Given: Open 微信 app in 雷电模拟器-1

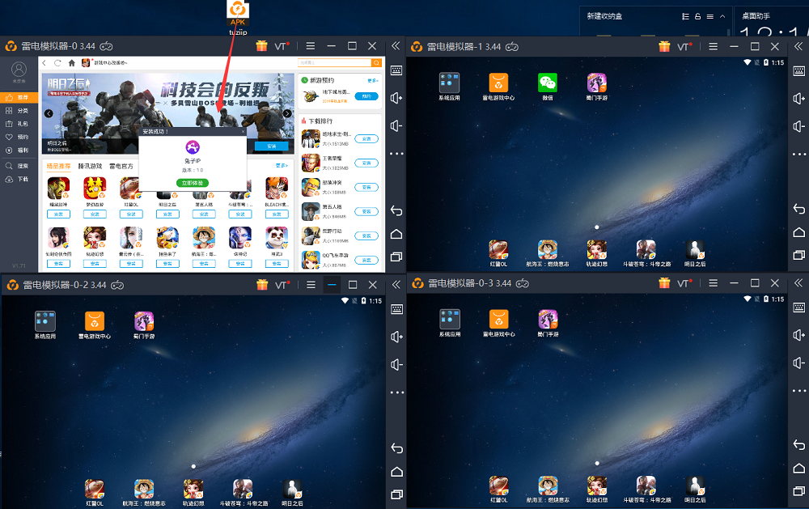Looking at the screenshot, I should coord(548,87).
